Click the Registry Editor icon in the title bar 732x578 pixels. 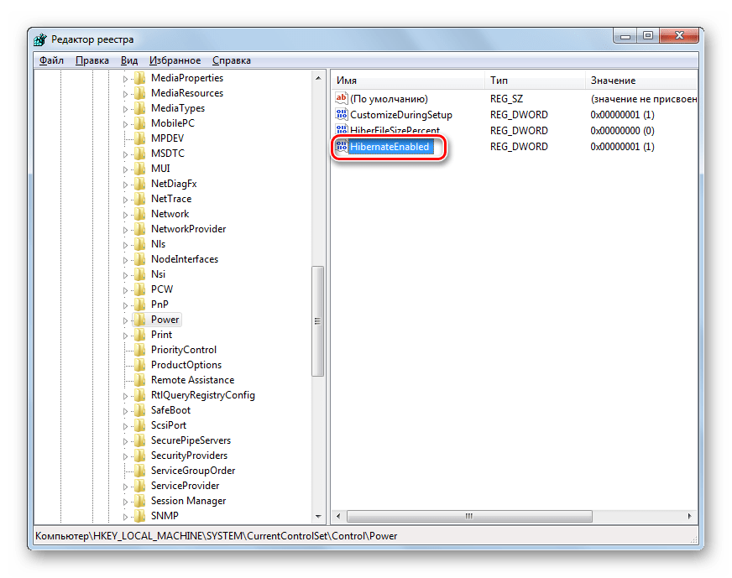40,39
